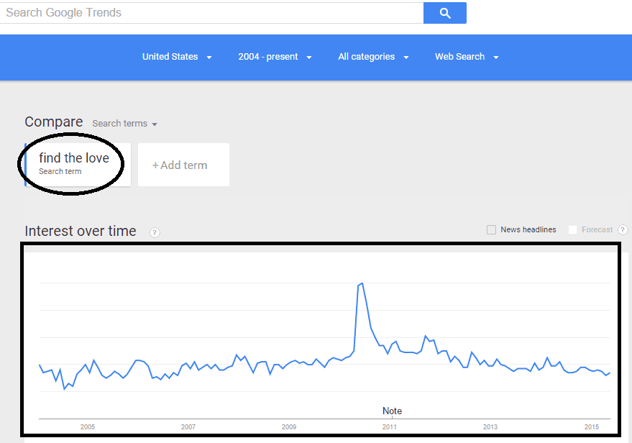
Task: Click the 2005 axis label on the chart
Action: (x=87, y=426)
